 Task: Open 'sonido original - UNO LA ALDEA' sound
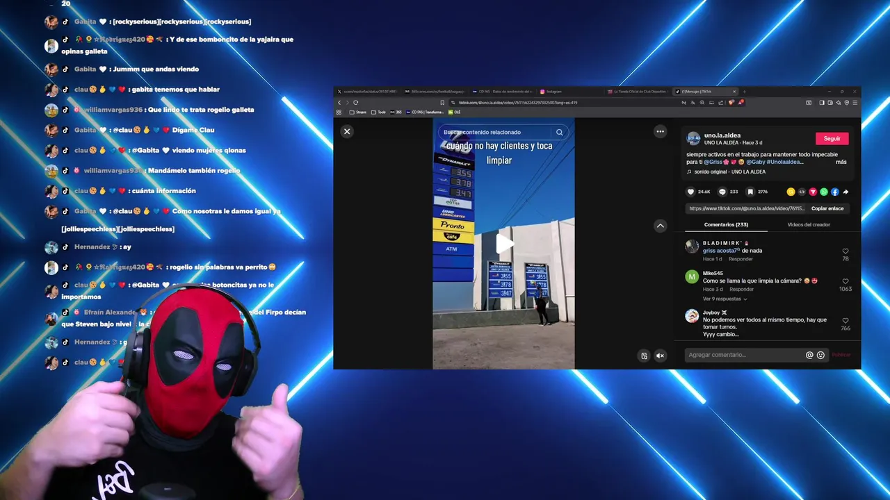point(729,172)
